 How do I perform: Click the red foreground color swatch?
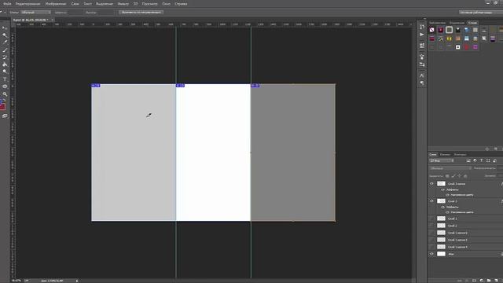[2, 106]
